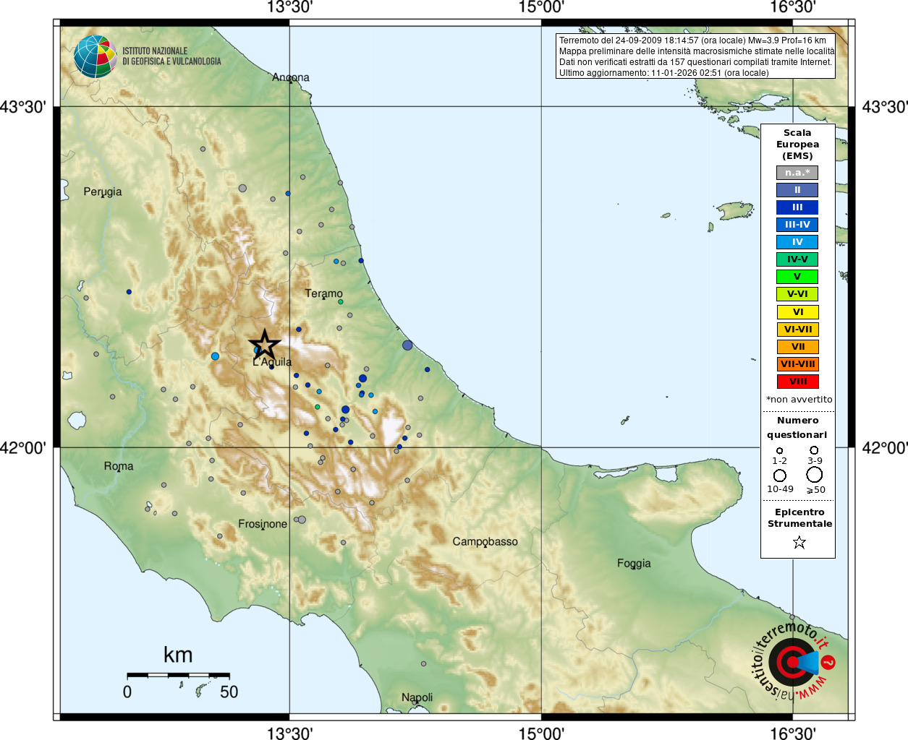Click the 'Epicentro Strumentale' legend heading

(x=799, y=518)
